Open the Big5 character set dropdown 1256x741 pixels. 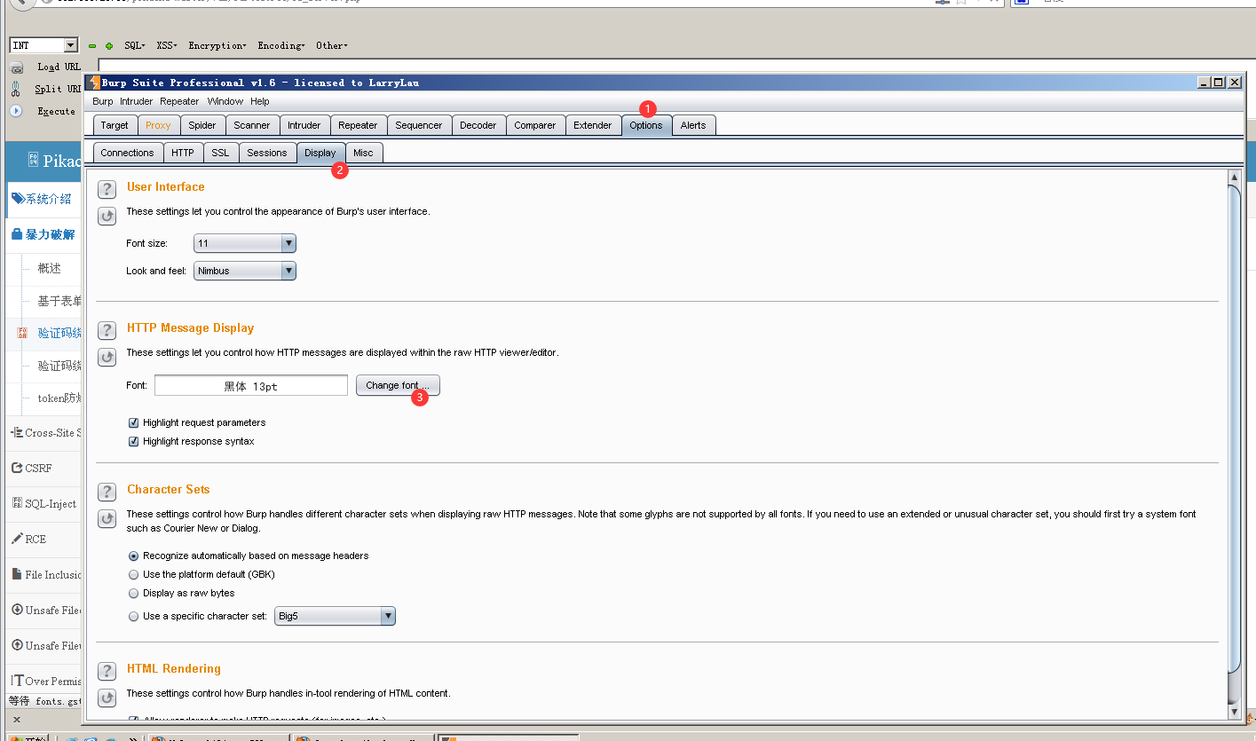(335, 616)
